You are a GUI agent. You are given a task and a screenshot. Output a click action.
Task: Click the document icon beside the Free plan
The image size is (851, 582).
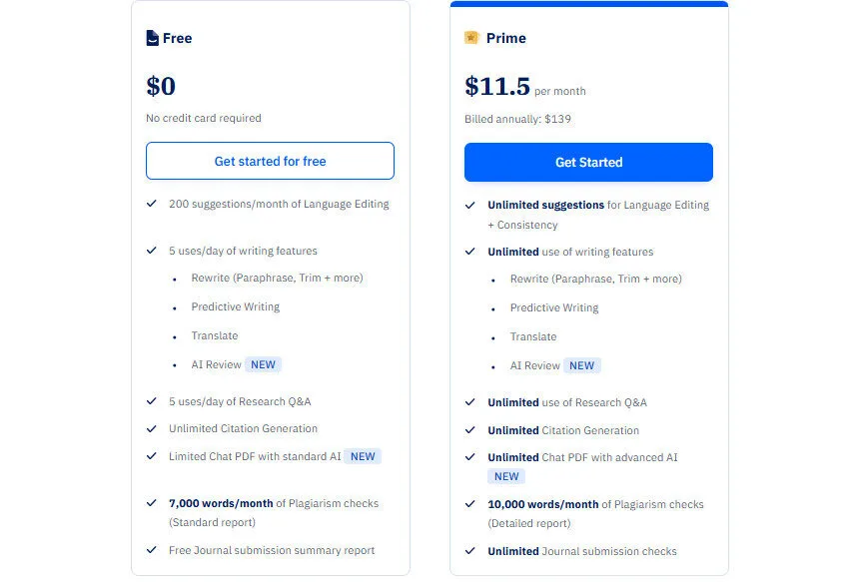pos(153,38)
